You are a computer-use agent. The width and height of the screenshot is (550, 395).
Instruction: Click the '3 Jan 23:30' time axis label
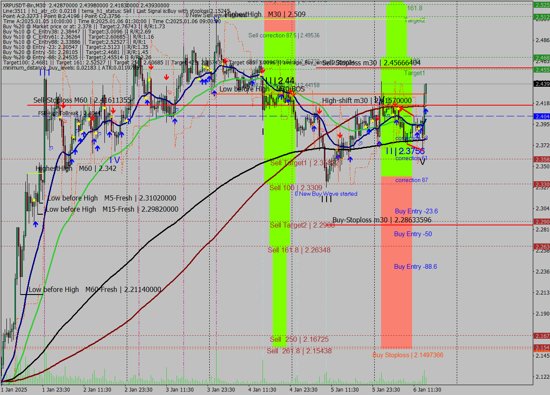[221, 390]
